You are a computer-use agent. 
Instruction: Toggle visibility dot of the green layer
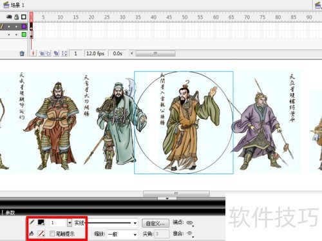pyautogui.click(x=9, y=35)
